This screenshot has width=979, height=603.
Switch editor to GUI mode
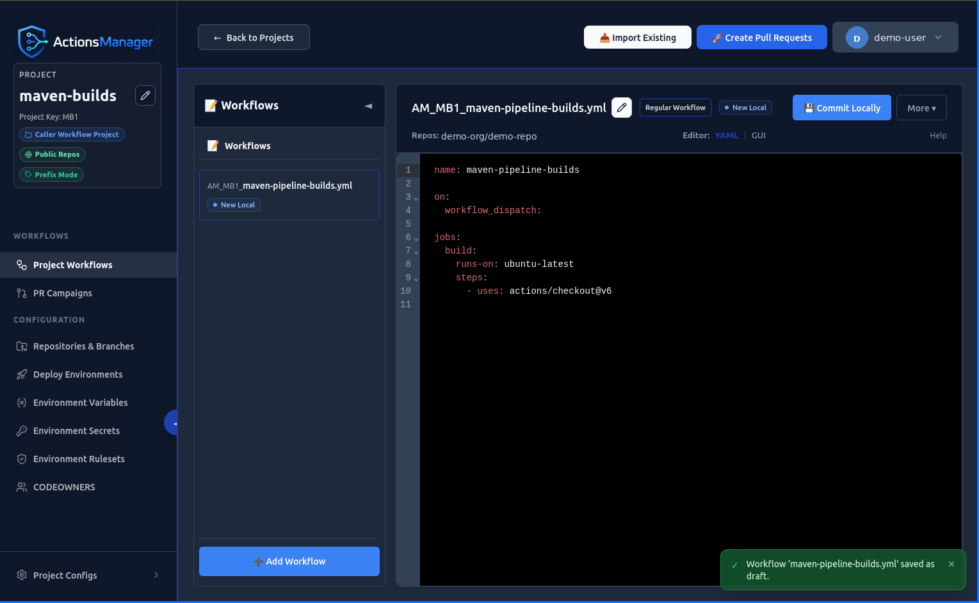[x=759, y=135]
